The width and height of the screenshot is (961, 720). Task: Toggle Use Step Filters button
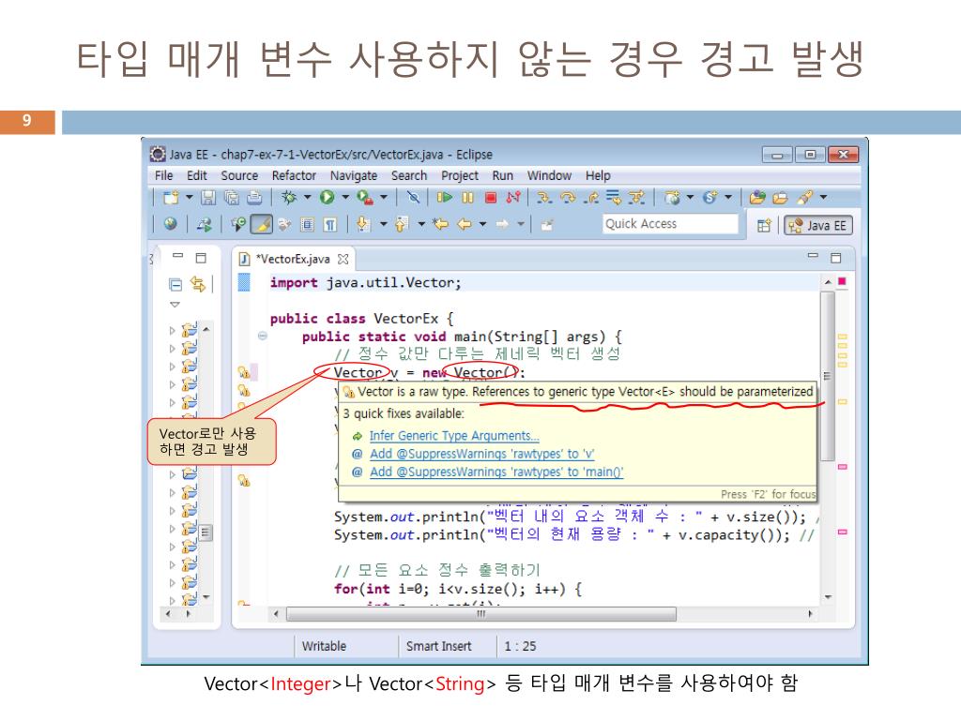636,197
